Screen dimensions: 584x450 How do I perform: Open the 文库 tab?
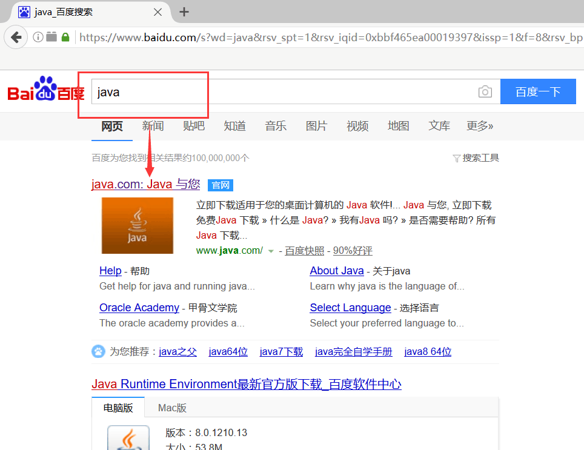439,126
